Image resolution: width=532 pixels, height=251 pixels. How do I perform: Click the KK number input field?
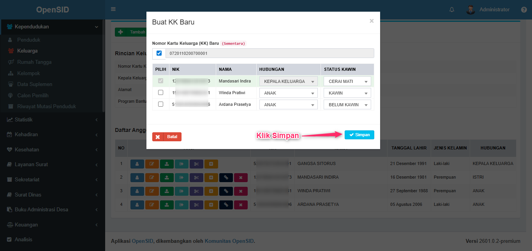click(270, 53)
